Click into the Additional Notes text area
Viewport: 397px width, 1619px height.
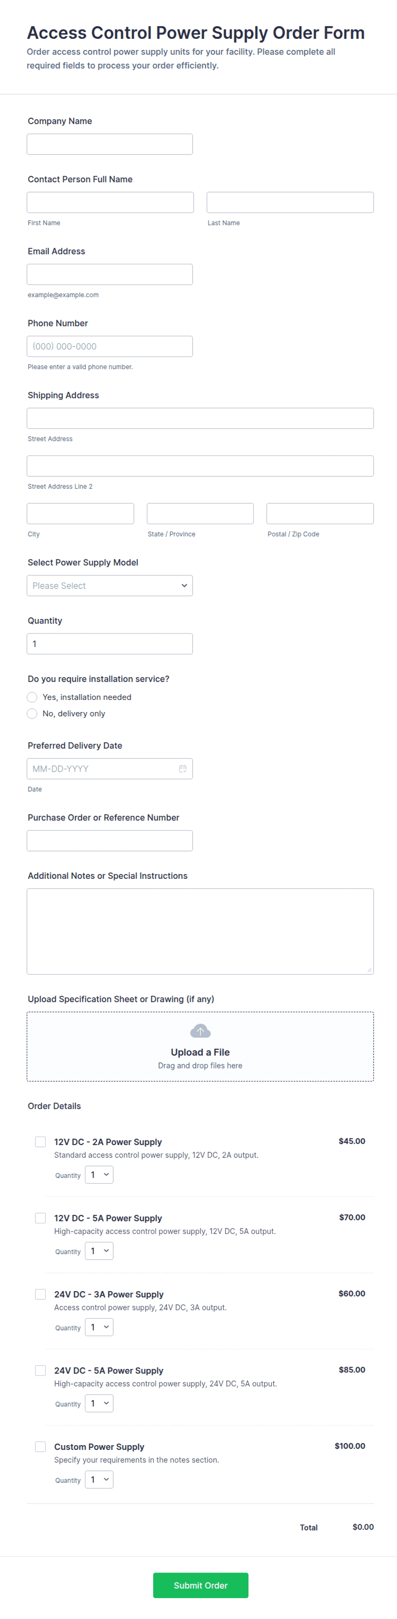coord(200,931)
